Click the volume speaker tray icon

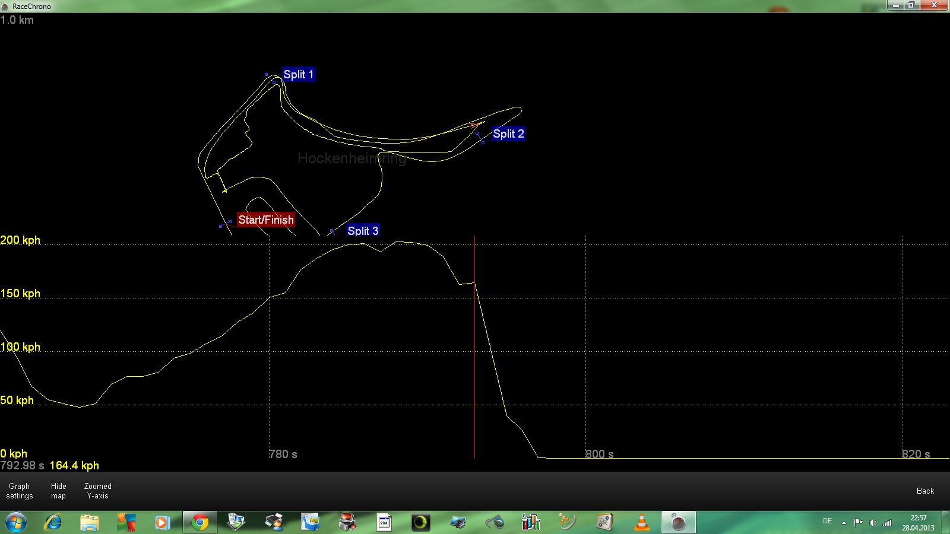click(872, 523)
